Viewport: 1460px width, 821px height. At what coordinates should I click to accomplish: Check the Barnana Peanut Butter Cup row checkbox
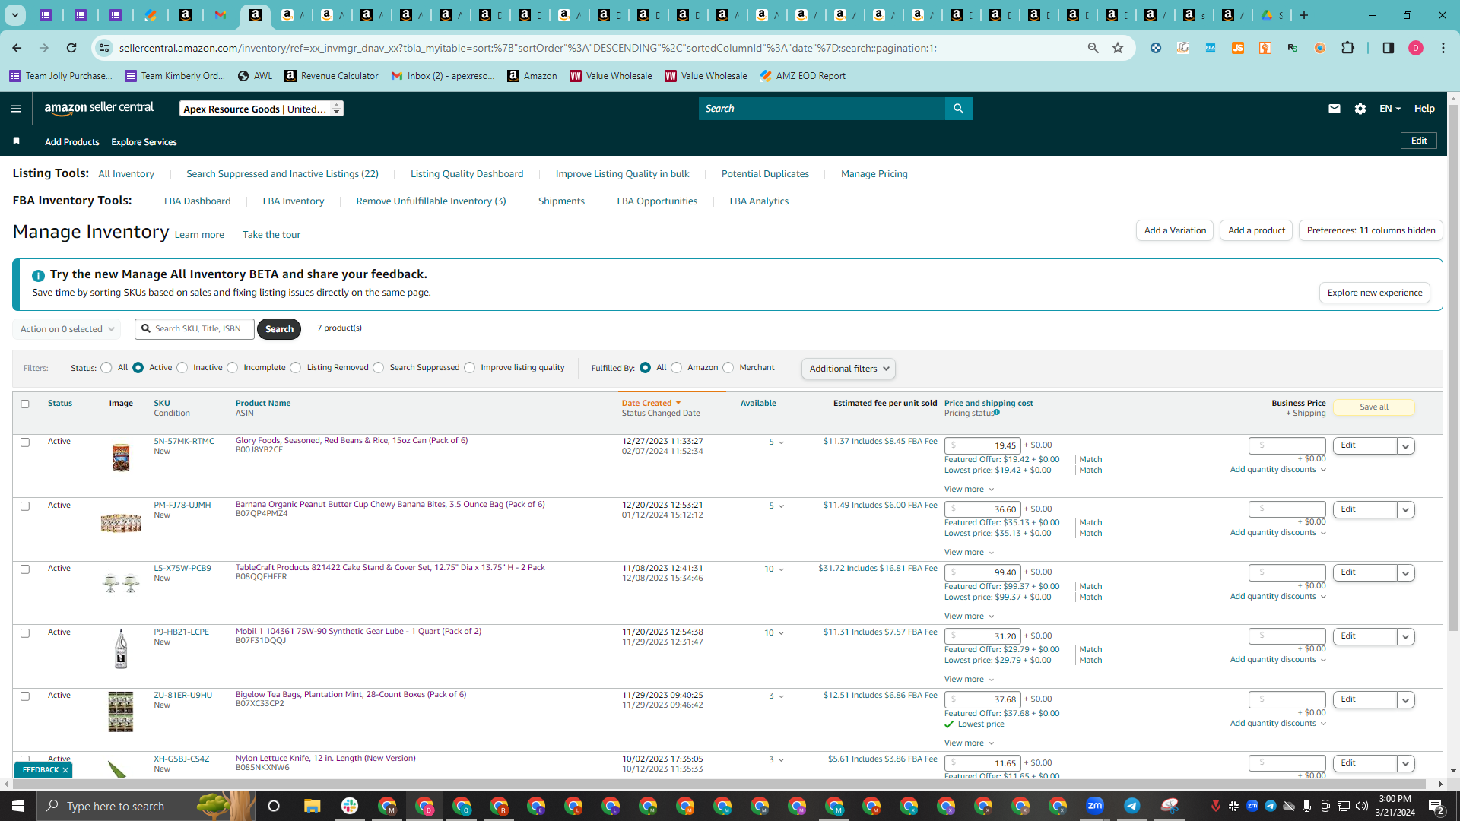pyautogui.click(x=25, y=506)
